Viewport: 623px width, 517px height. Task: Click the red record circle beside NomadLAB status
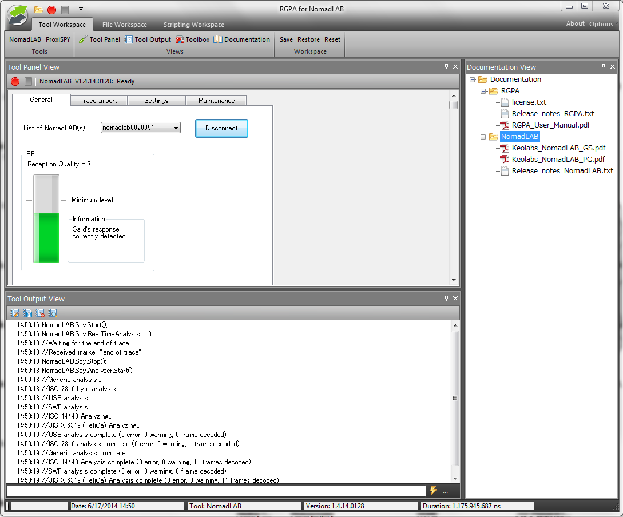tap(15, 81)
